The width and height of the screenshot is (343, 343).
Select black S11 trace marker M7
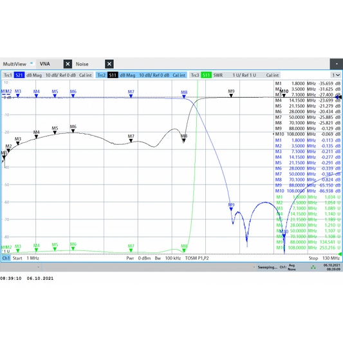click(131, 141)
